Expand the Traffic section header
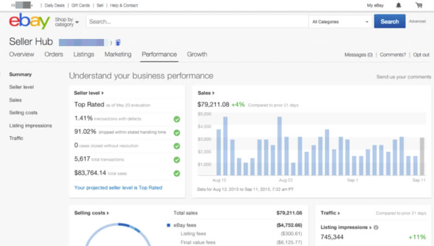Screen dimensions: 434x246 (x=330, y=213)
